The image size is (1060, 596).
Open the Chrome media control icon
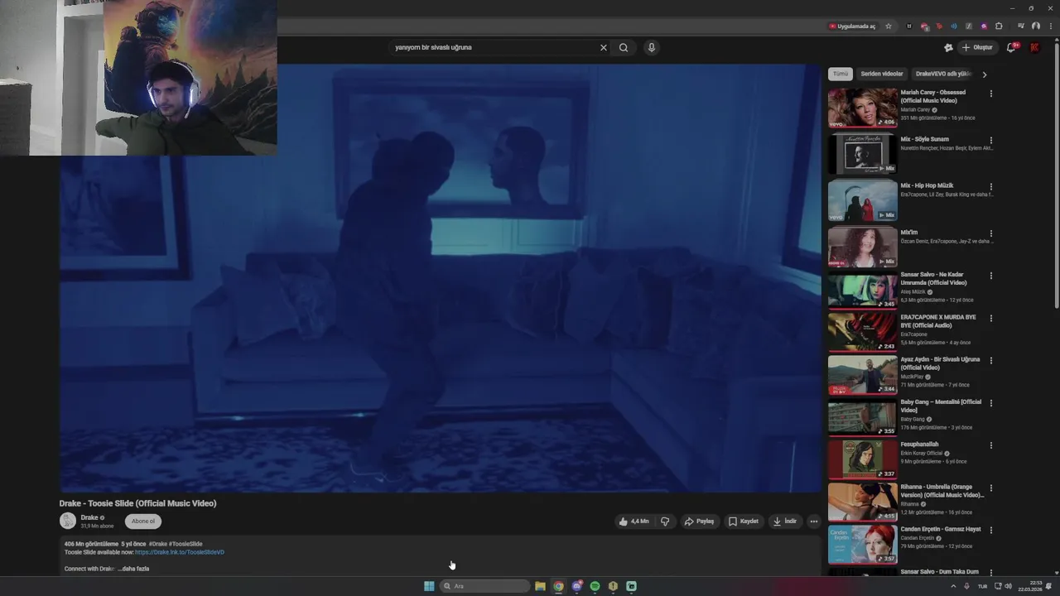(1020, 26)
